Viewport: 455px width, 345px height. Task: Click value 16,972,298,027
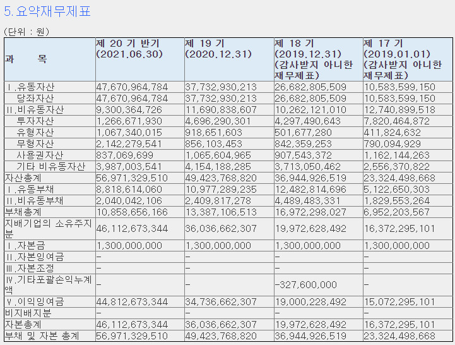310,212
